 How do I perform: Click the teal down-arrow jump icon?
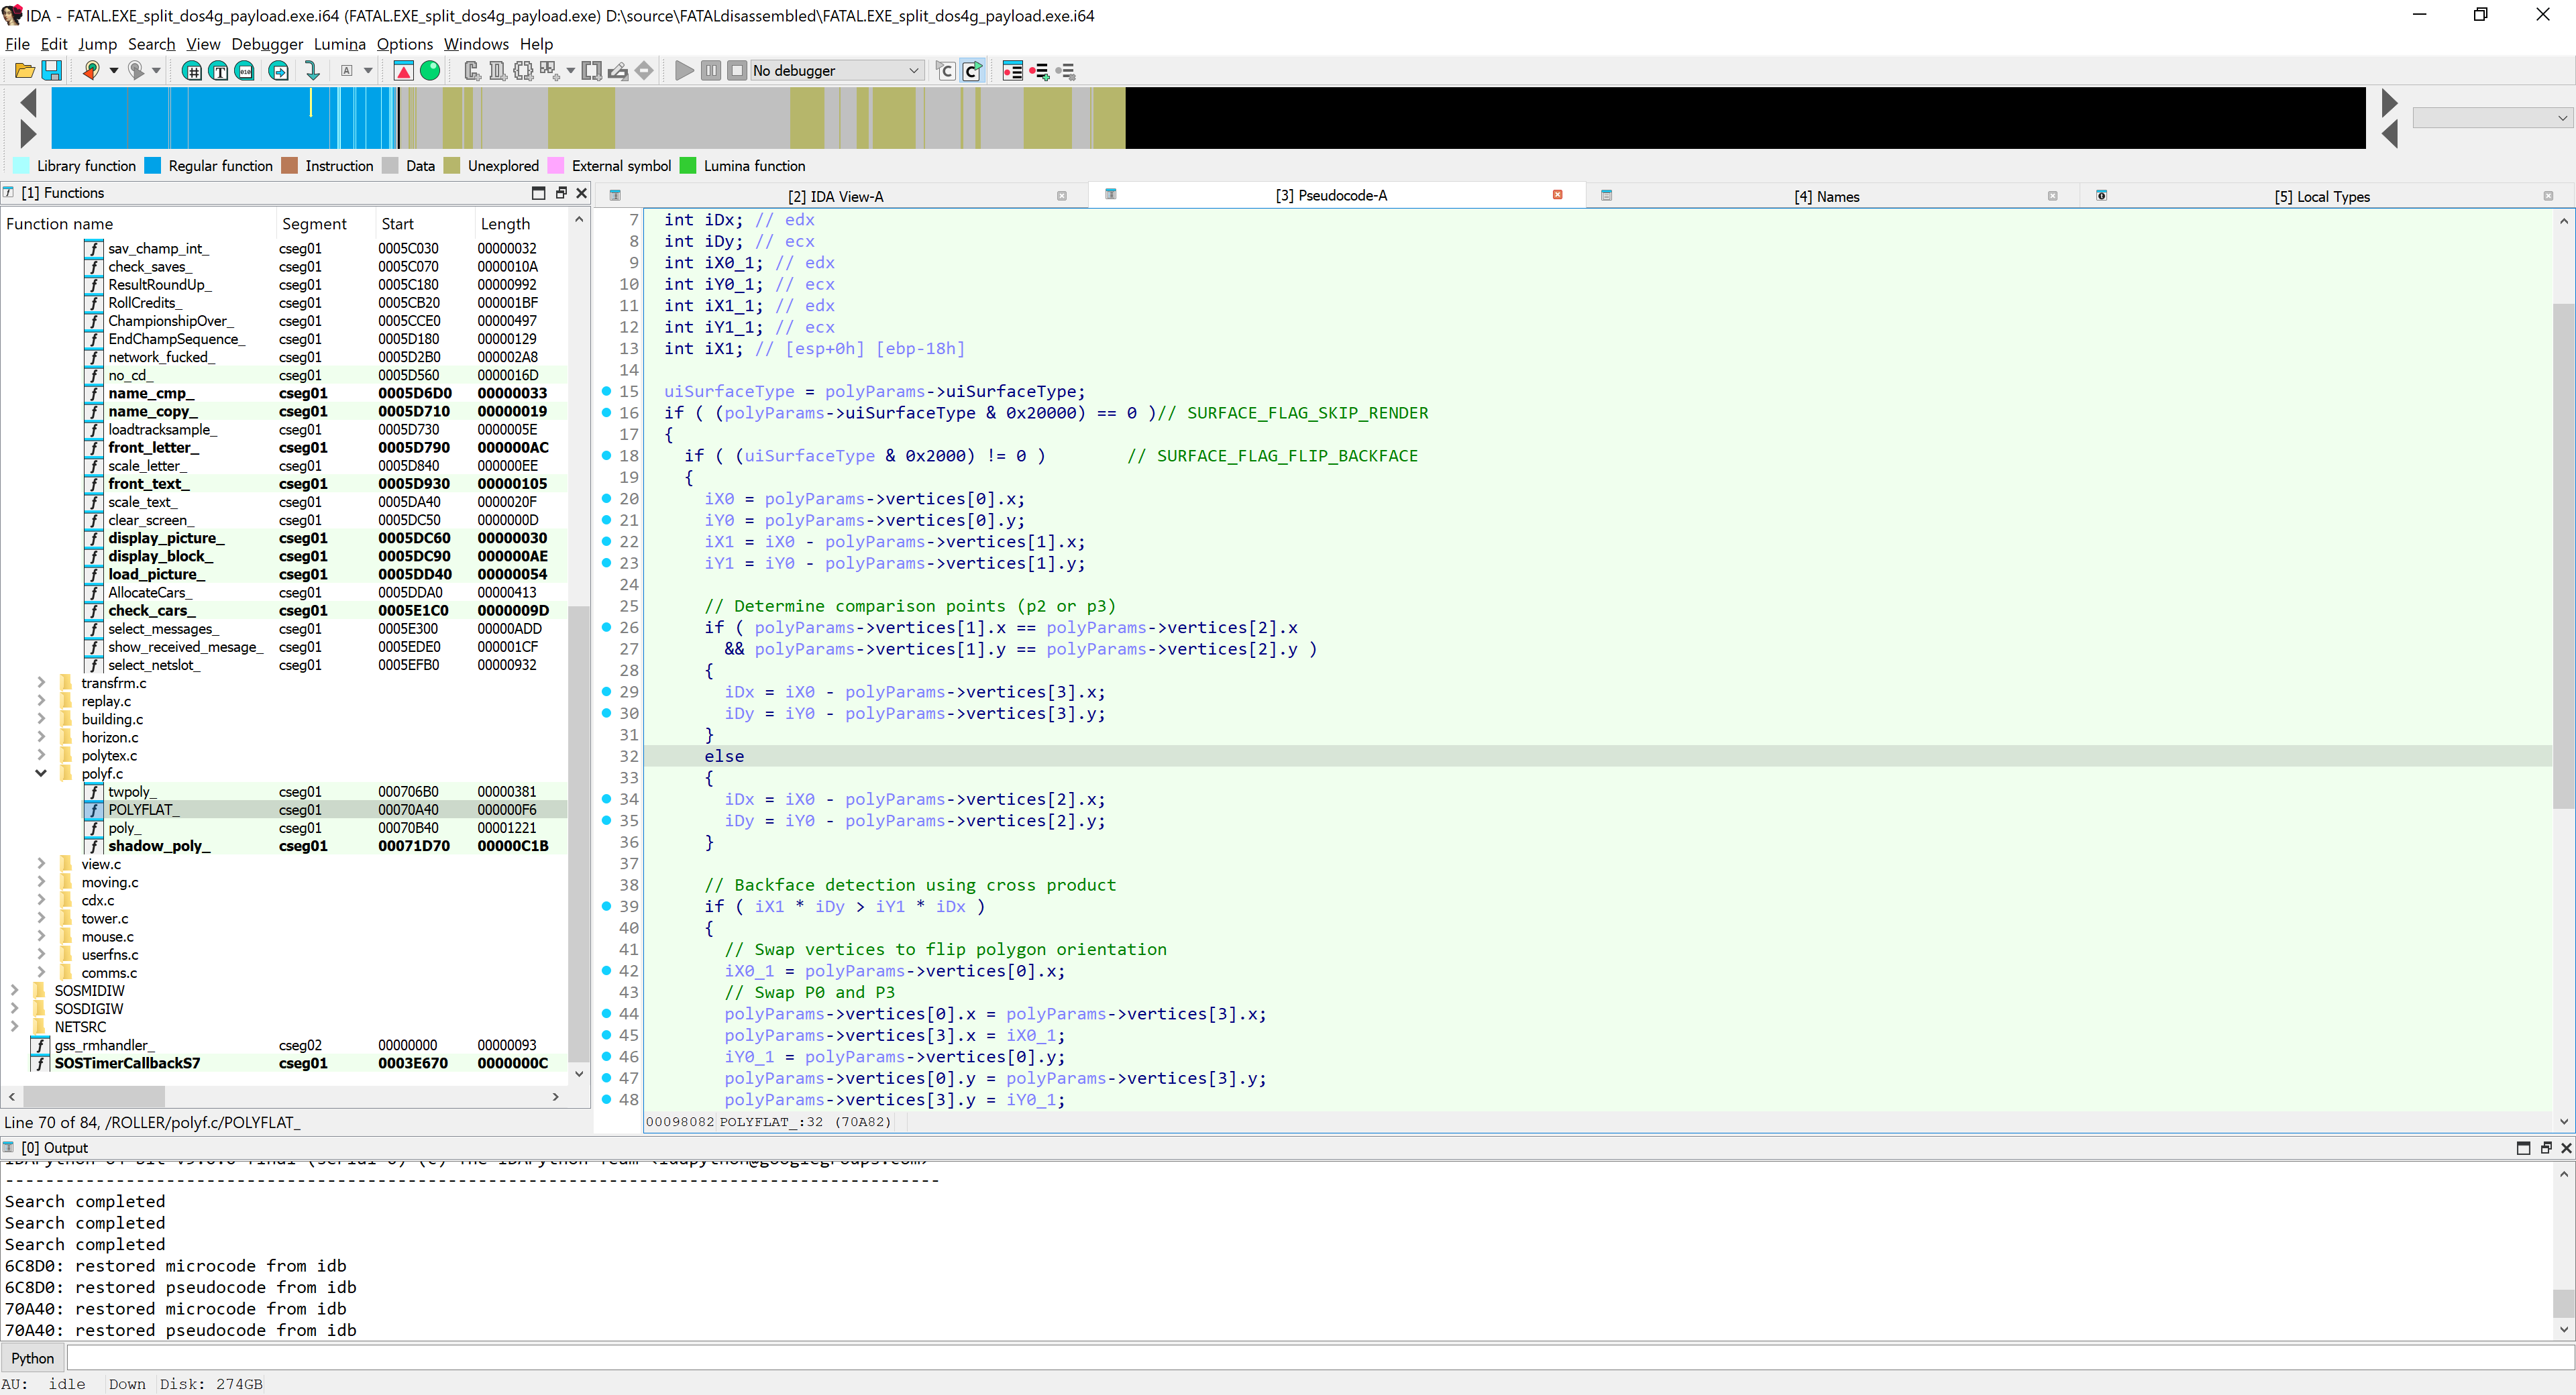pyautogui.click(x=312, y=70)
